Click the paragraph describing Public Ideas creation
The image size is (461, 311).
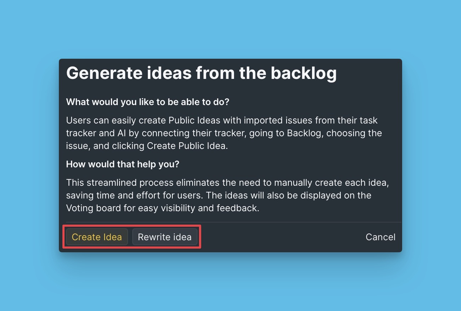click(x=223, y=133)
